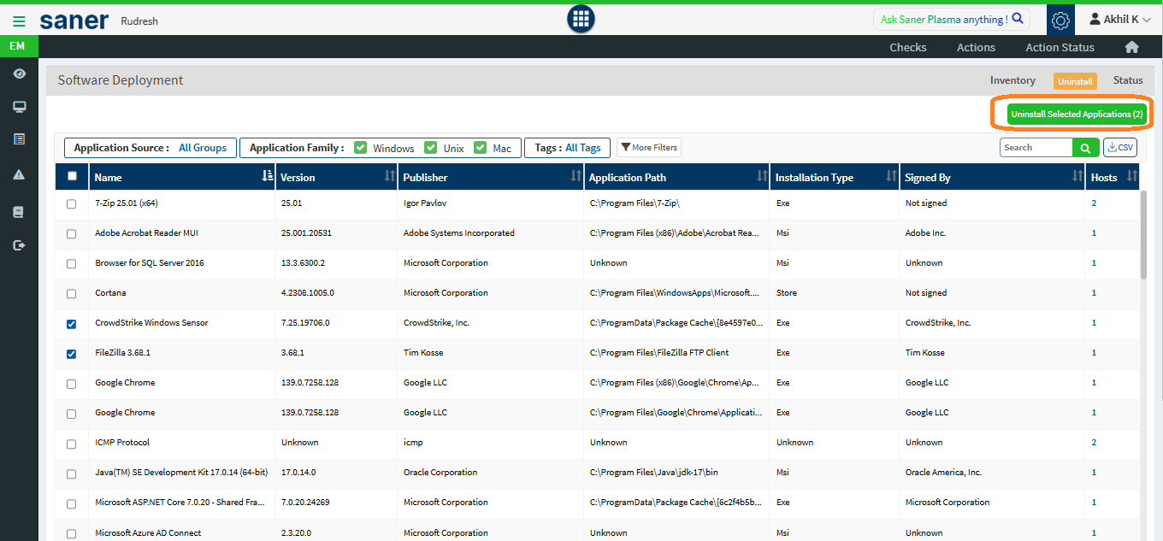
Task: Uncheck the CrowdStrike Windows Sensor checkbox
Action: click(x=72, y=324)
